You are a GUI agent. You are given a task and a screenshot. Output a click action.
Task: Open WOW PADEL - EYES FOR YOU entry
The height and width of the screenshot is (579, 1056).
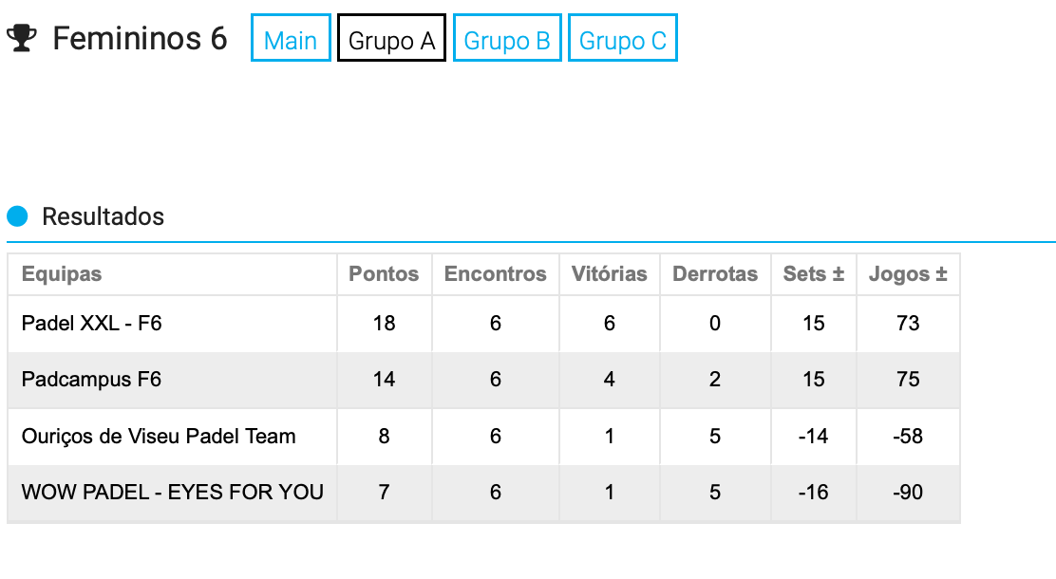pos(173,492)
